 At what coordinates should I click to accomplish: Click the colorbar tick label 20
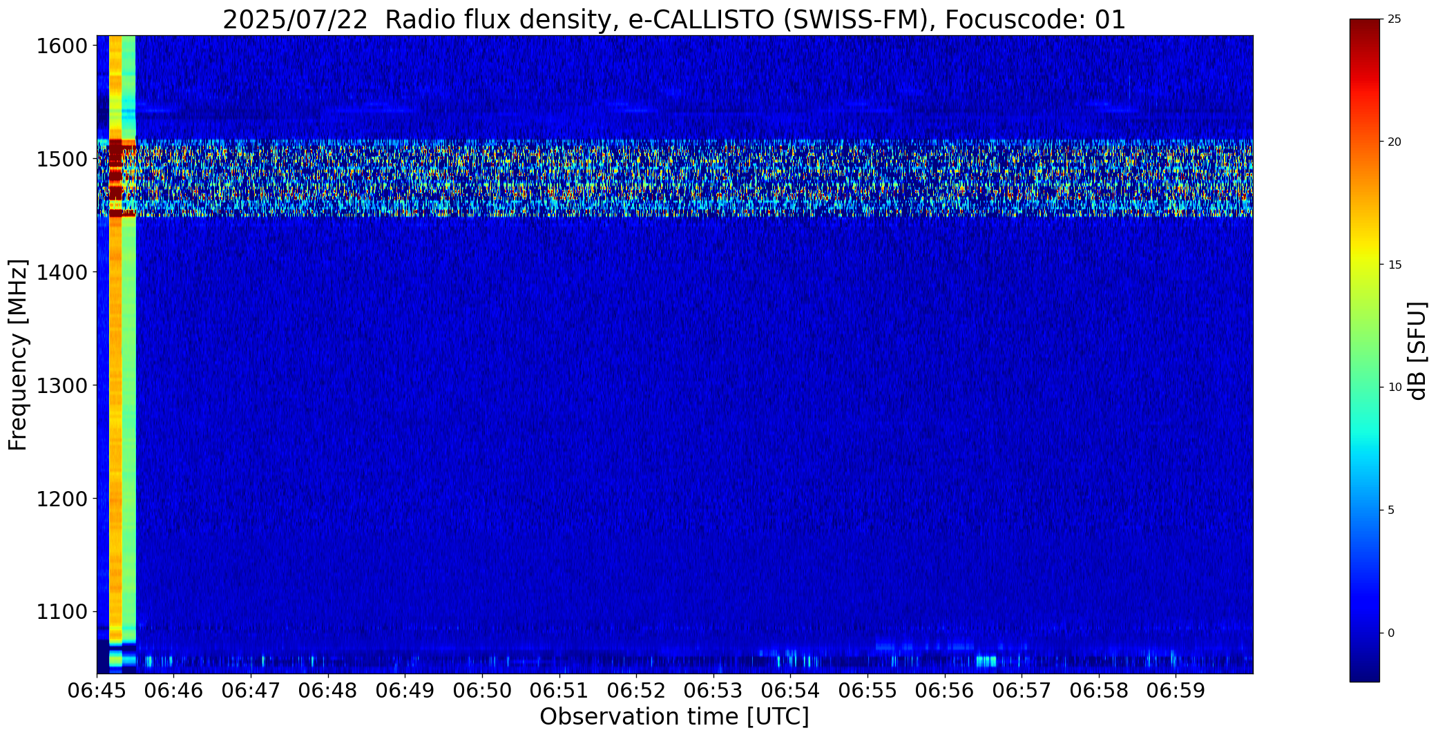pos(1394,142)
